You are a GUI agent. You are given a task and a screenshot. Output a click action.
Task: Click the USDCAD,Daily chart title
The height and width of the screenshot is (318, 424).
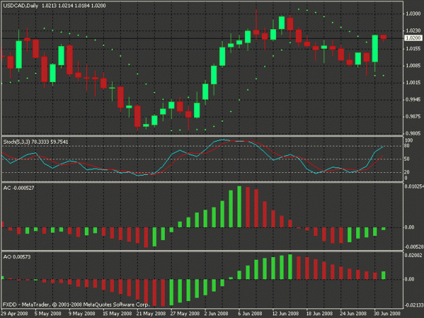[x=21, y=5]
